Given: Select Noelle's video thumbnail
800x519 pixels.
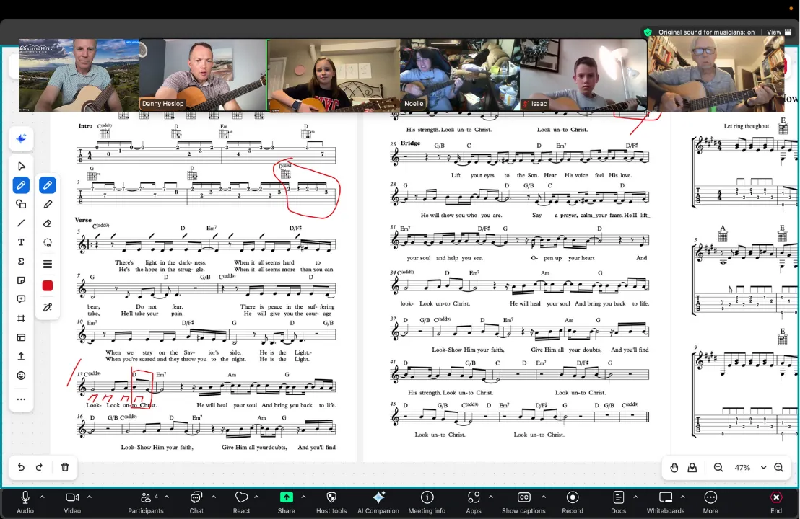Looking at the screenshot, I should click(x=460, y=76).
